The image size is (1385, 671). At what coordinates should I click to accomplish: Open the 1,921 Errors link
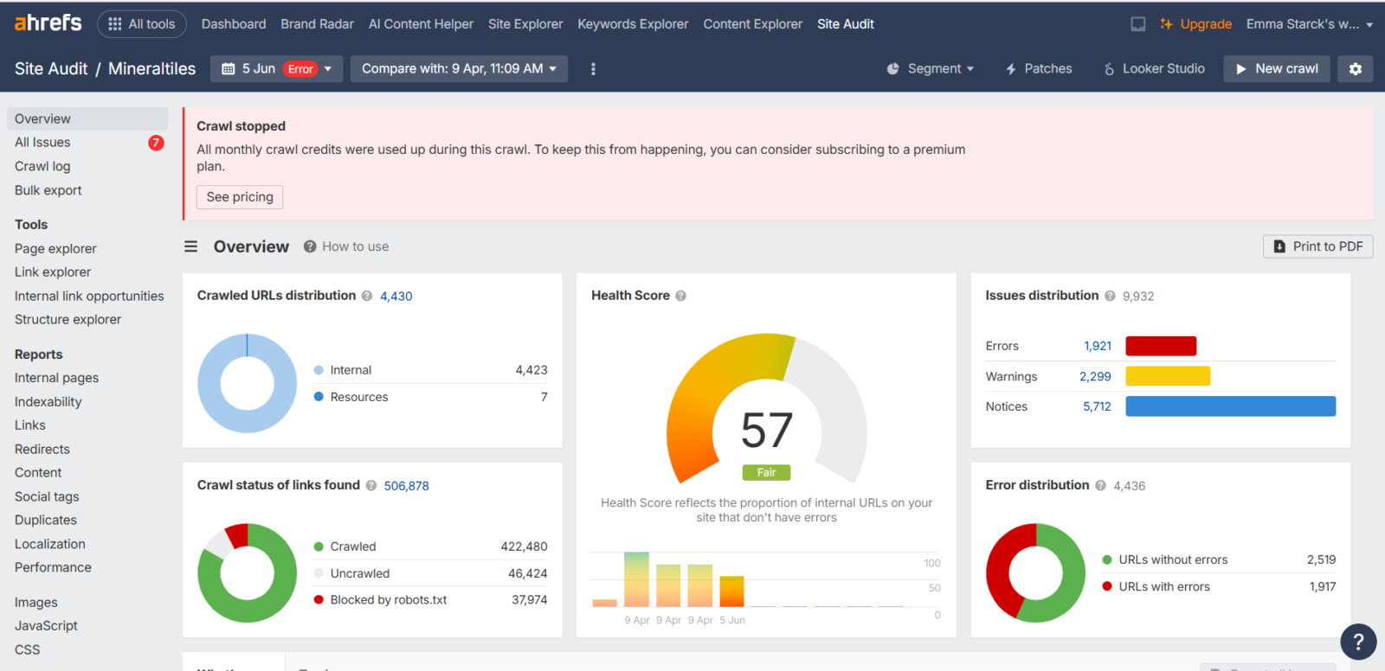point(1098,346)
